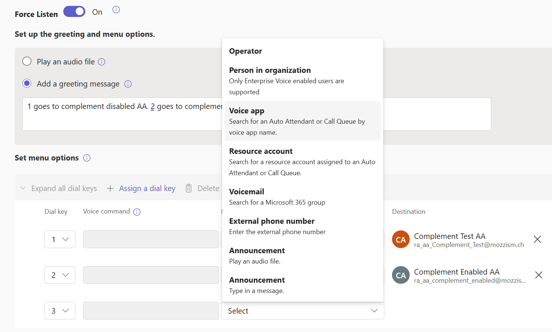Click the plus icon for Assign a dial key
Viewport: 552px width, 332px height.
(x=110, y=188)
